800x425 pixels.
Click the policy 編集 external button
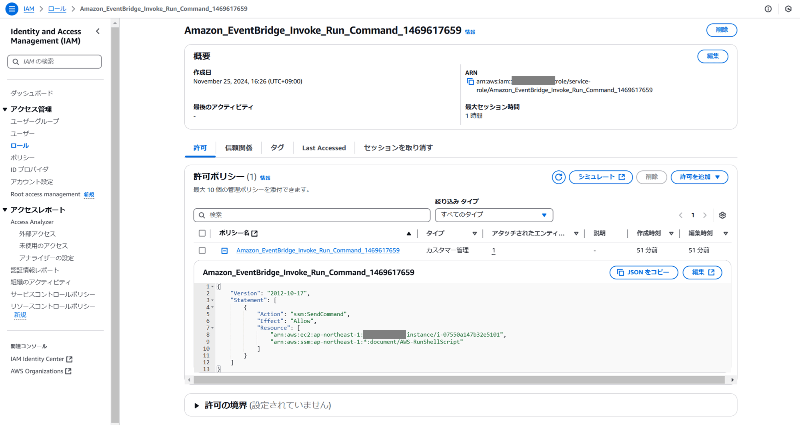pos(702,272)
